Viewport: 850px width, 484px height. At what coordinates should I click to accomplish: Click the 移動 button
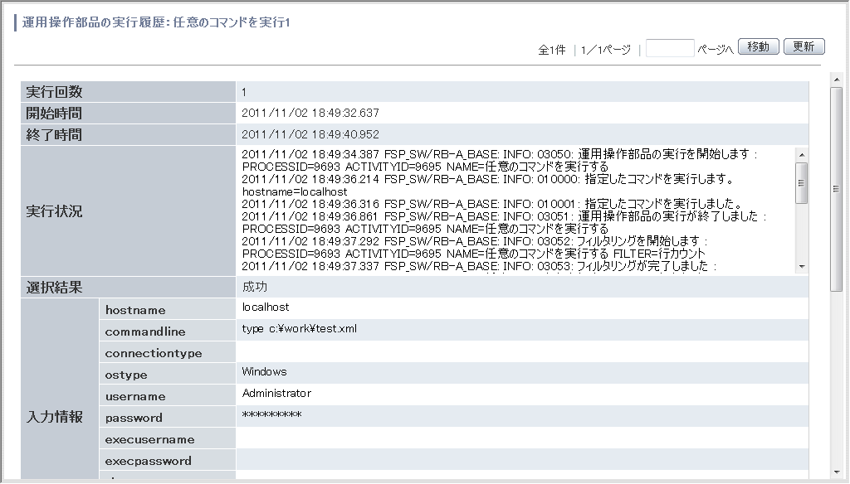tap(758, 47)
